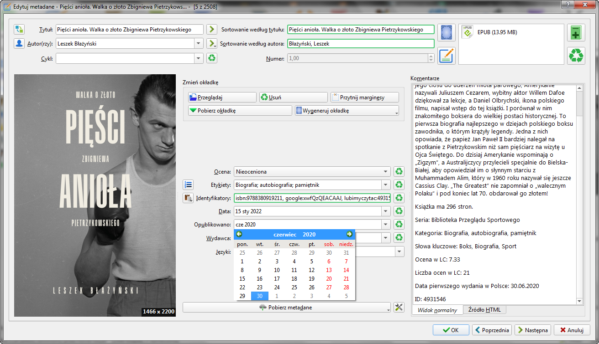
Task: Go to the Następna book
Action: [x=533, y=330]
